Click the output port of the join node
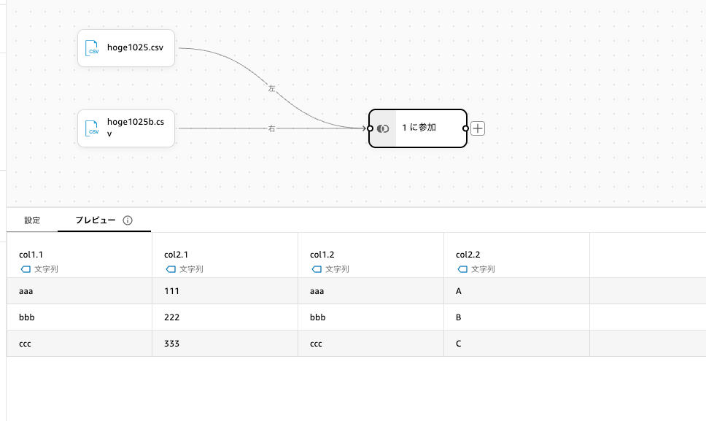The height and width of the screenshot is (421, 706). pyautogui.click(x=465, y=128)
